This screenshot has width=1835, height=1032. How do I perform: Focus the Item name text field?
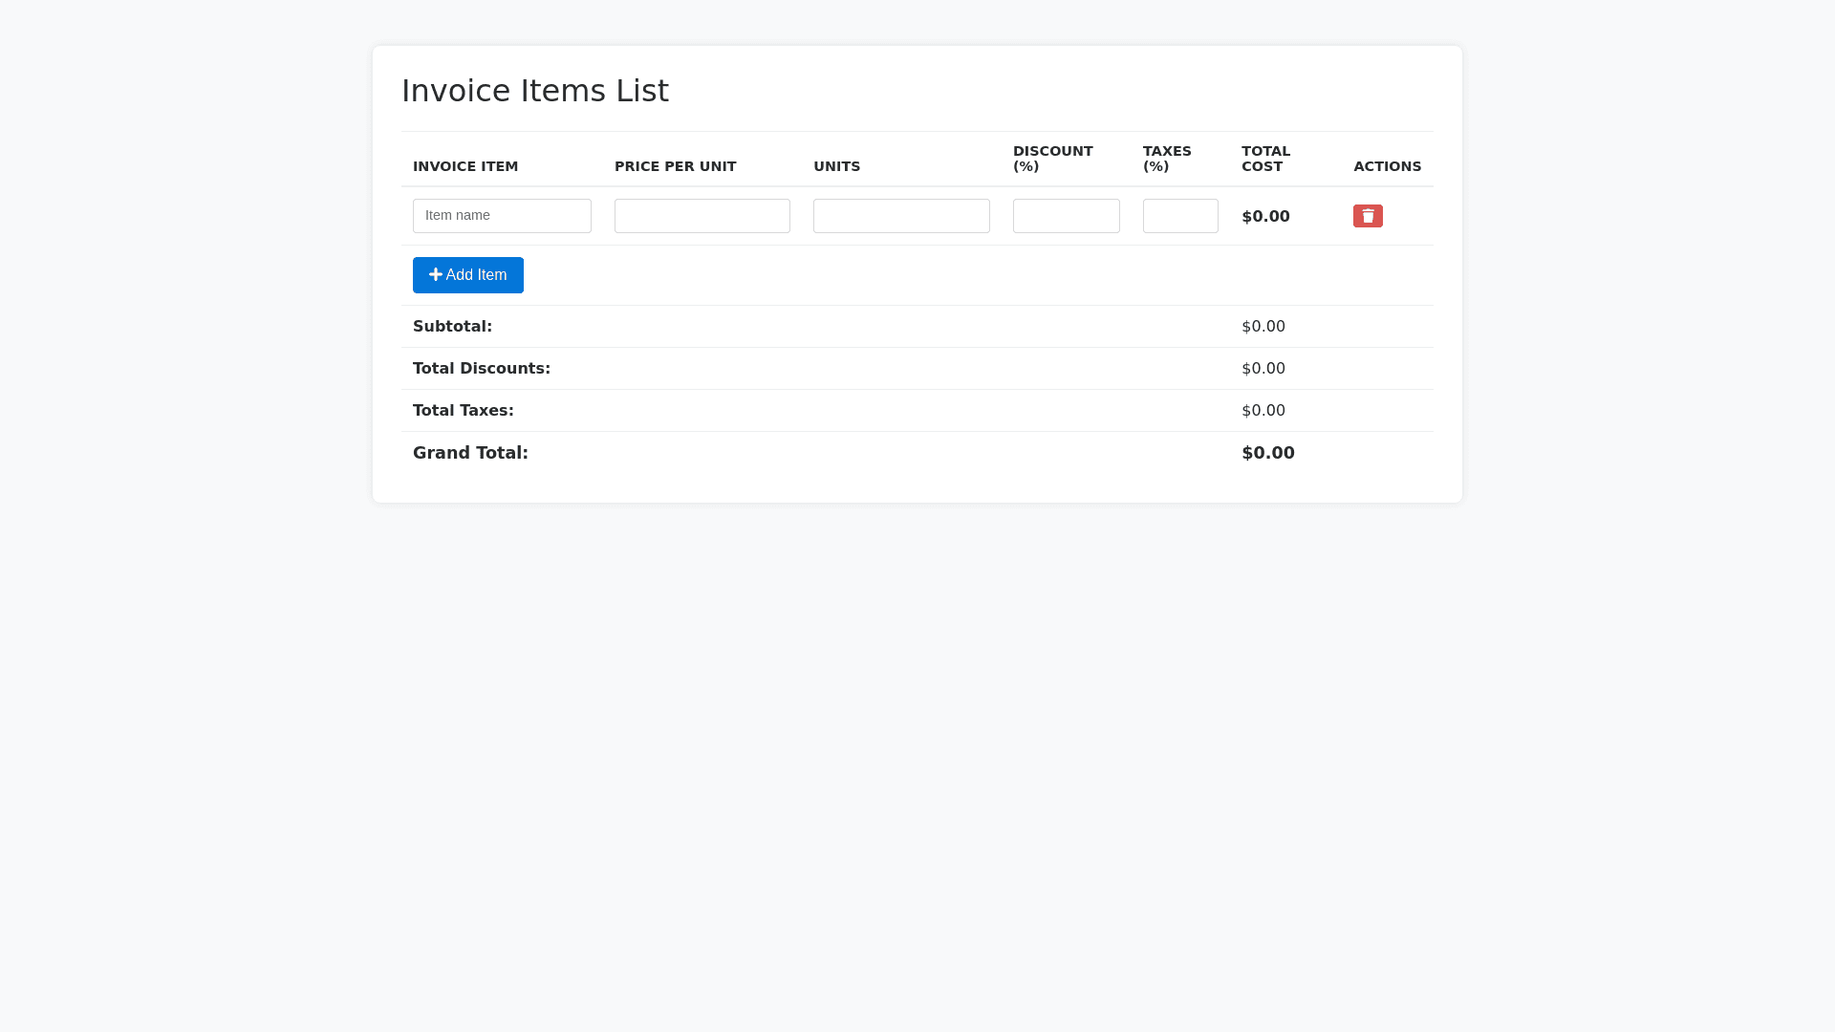[x=502, y=216]
